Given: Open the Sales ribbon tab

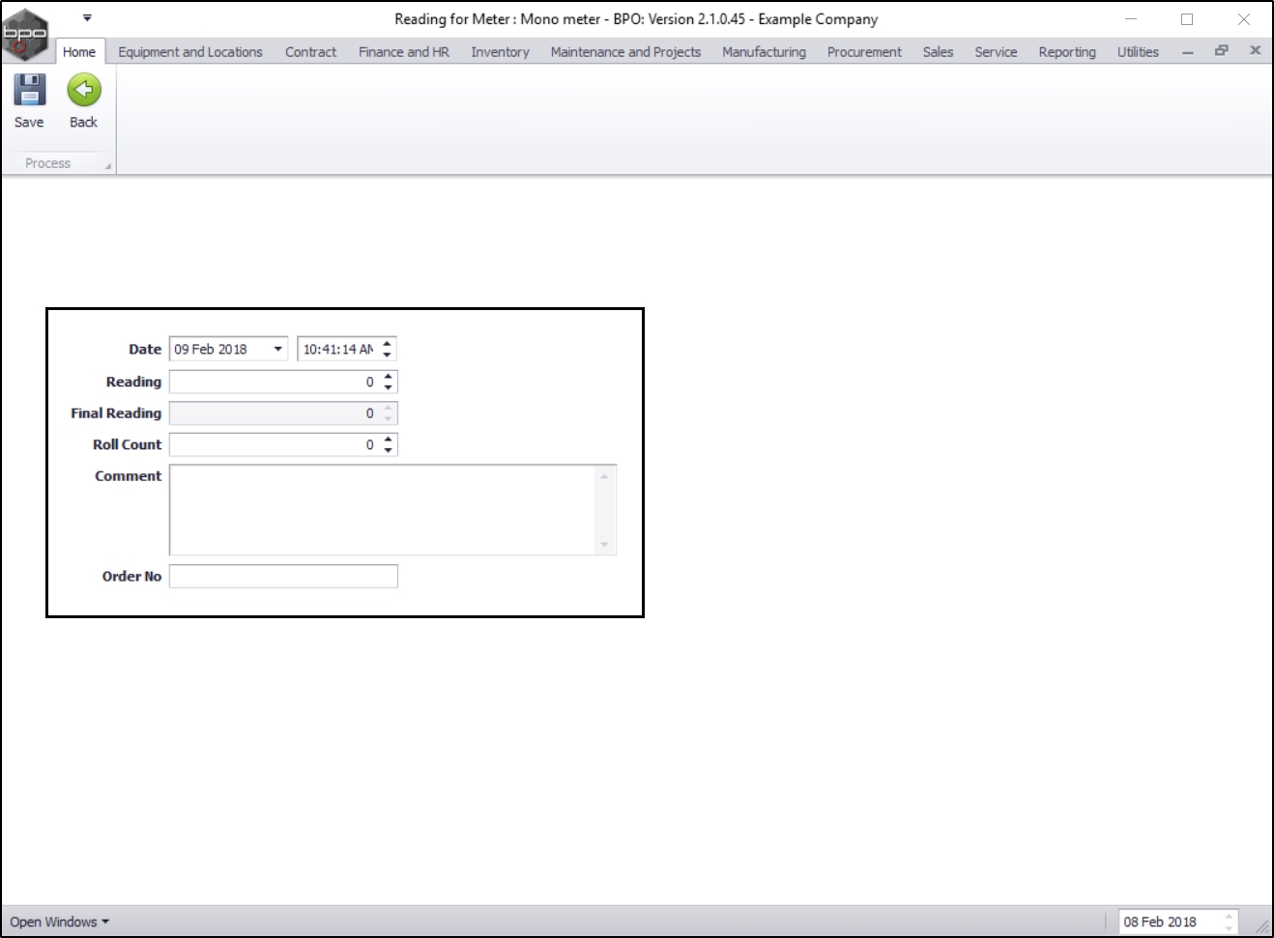Looking at the screenshot, I should [938, 52].
